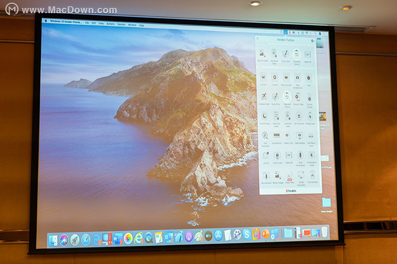Launch the Uninstall Apps tool
The image size is (397, 264).
(x=312, y=175)
